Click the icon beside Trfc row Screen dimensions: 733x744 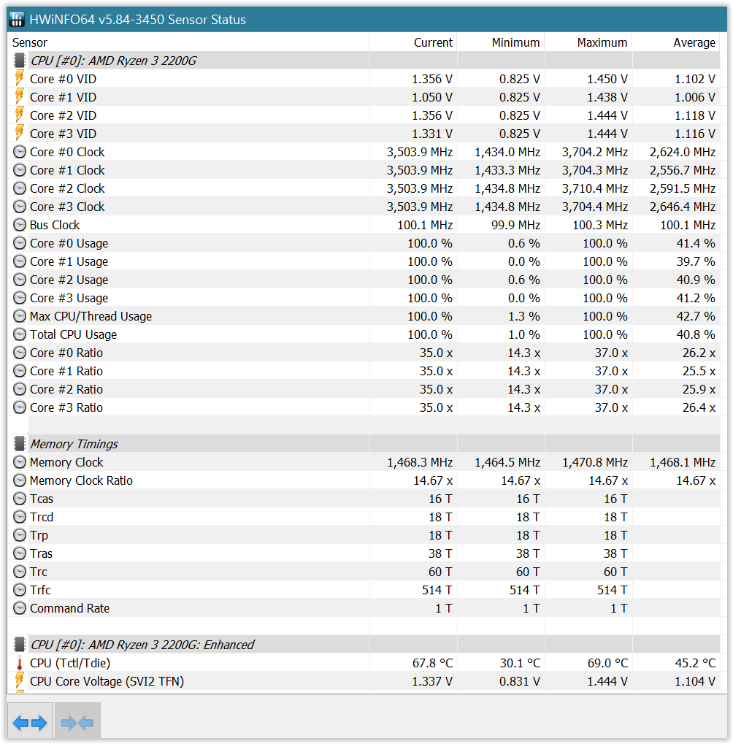[x=20, y=590]
